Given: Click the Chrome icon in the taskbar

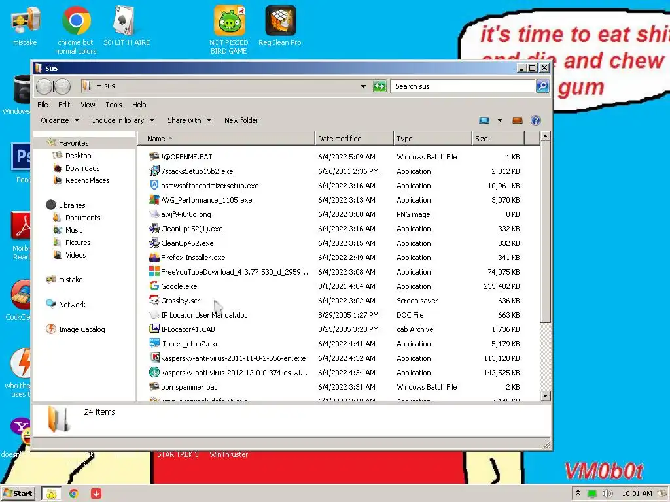Looking at the screenshot, I should (73, 494).
